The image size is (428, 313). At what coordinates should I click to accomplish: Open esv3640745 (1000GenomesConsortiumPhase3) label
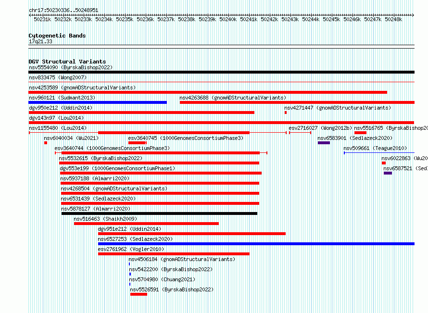click(x=186, y=138)
